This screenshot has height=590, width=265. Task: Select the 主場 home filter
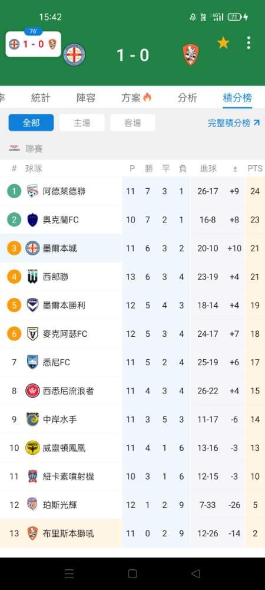point(82,123)
